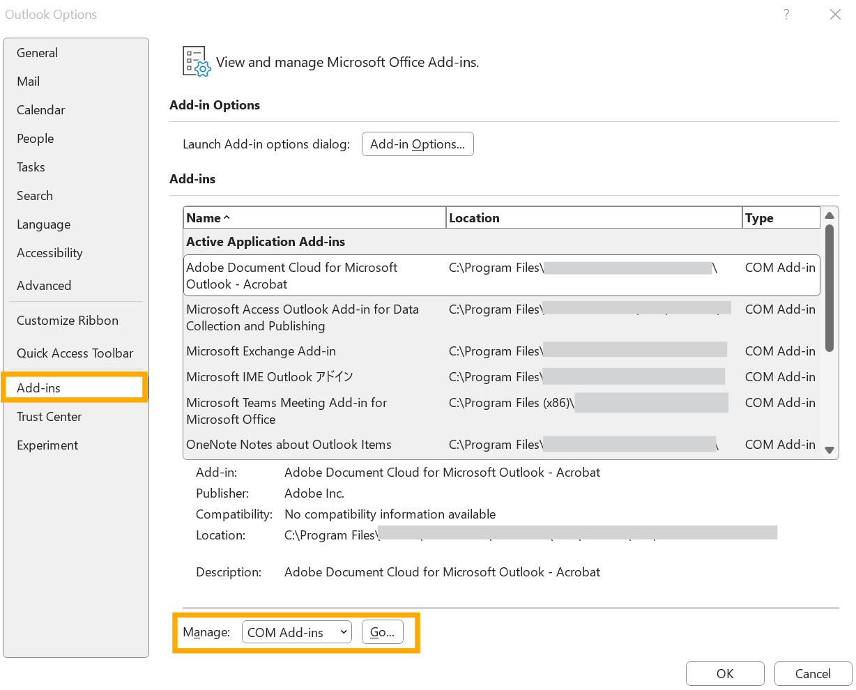This screenshot has height=690, width=856.
Task: Close the Outlook Options dialog
Action: [835, 15]
